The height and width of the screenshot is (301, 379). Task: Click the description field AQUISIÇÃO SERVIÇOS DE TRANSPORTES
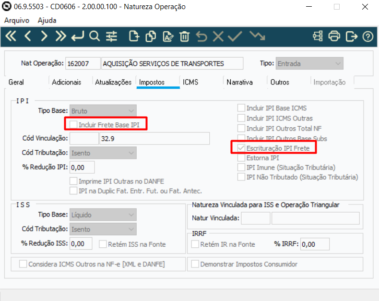172,63
